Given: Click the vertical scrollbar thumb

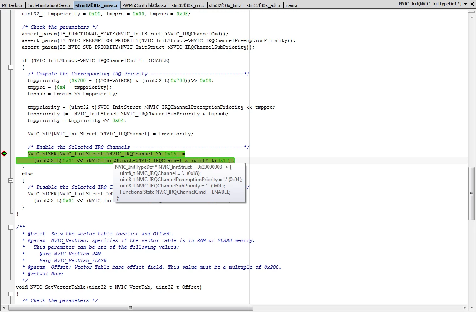Looking at the screenshot, I should pyautogui.click(x=471, y=194).
